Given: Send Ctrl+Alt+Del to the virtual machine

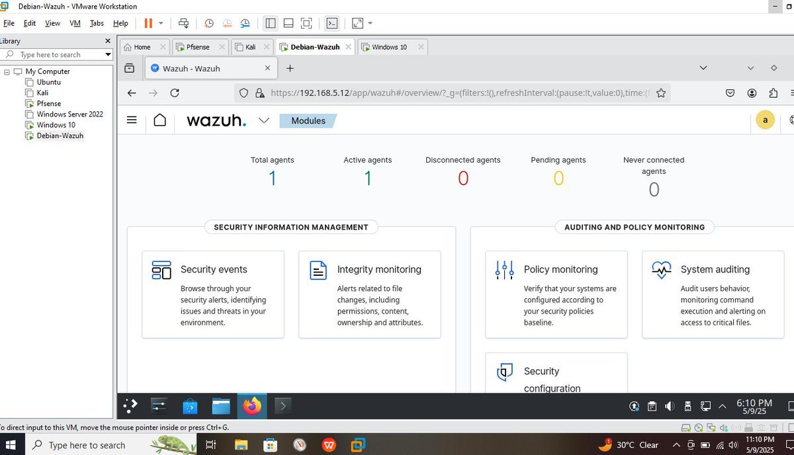Looking at the screenshot, I should click(184, 23).
